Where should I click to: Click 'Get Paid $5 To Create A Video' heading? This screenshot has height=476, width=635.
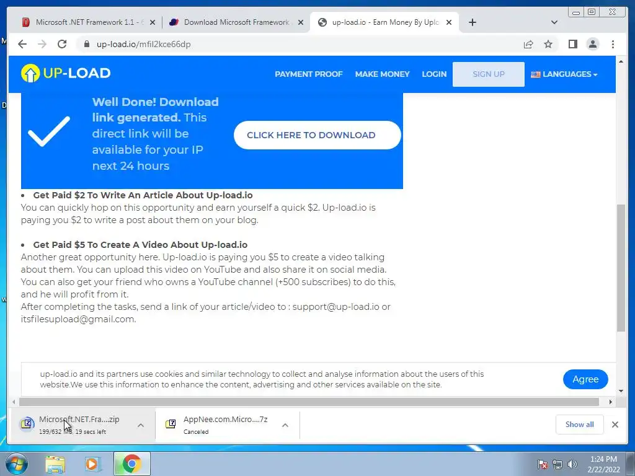[140, 245]
